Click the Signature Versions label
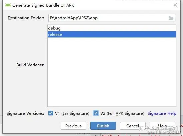Image resolution: width=183 pixels, height=136 pixels. click(x=25, y=113)
